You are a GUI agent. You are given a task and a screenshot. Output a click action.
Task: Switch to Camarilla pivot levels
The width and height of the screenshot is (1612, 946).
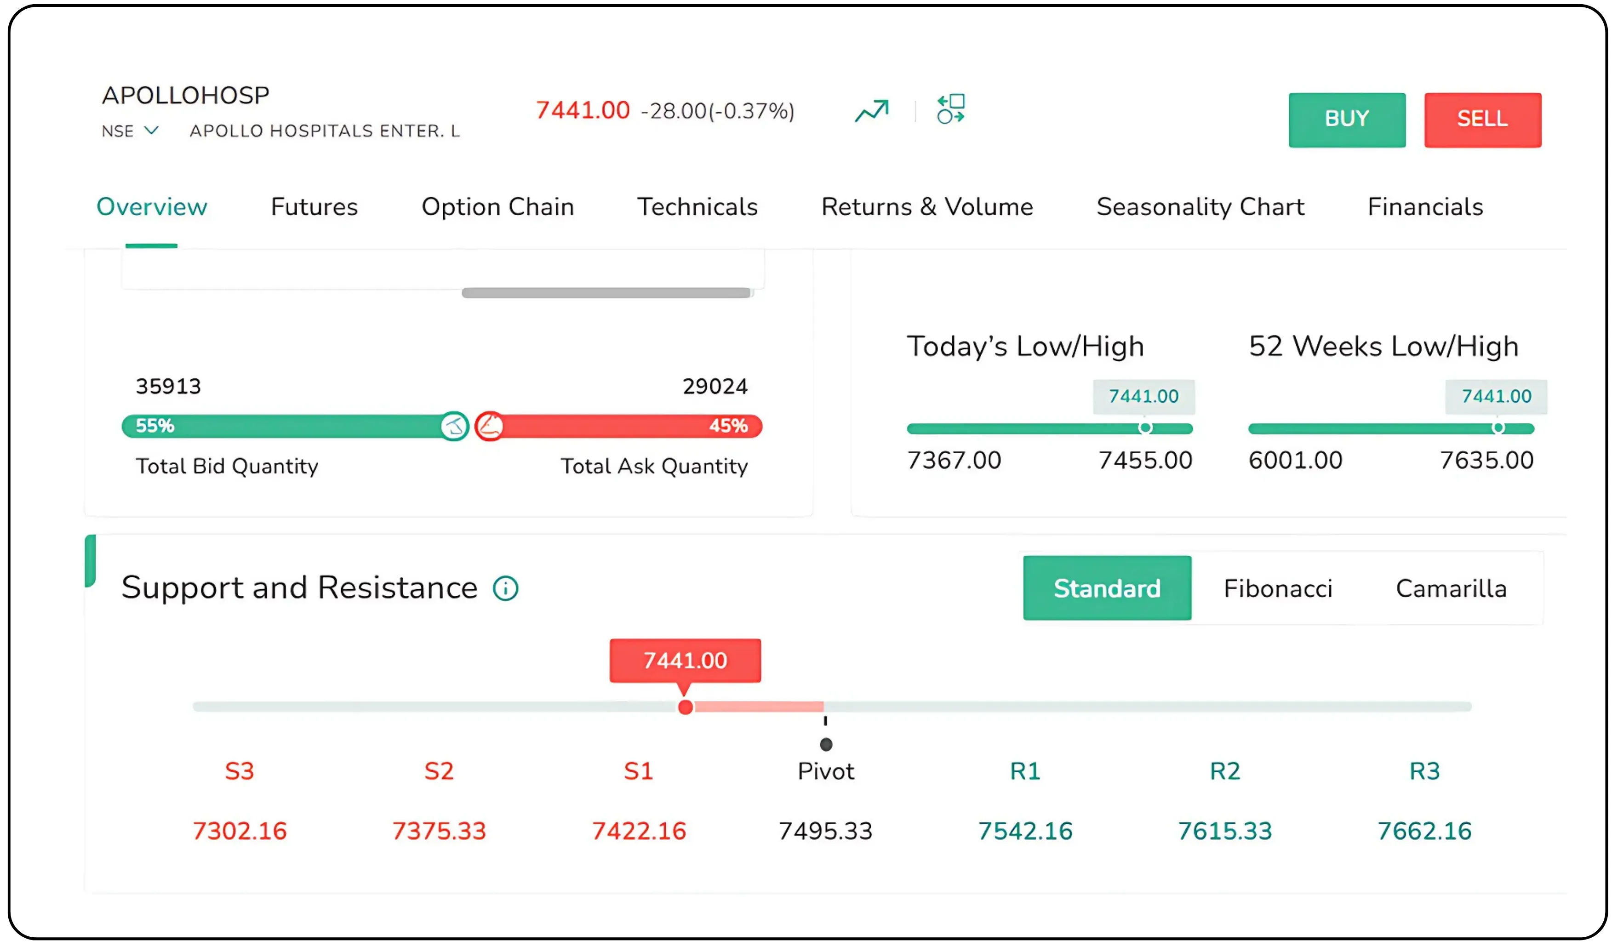tap(1451, 588)
